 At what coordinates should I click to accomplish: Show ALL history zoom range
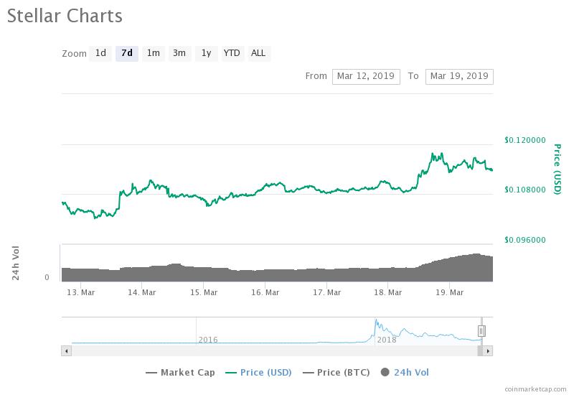pos(258,53)
